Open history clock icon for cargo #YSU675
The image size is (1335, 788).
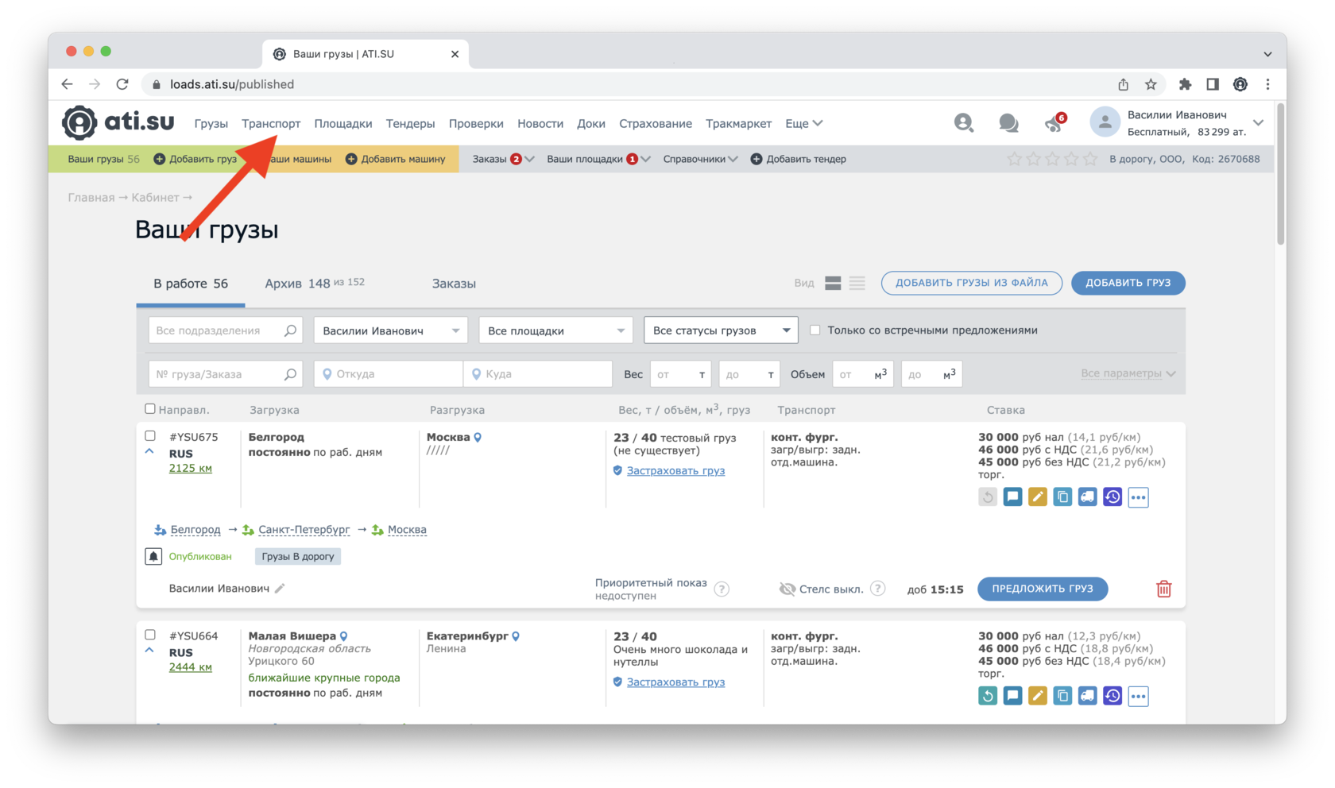1112,497
